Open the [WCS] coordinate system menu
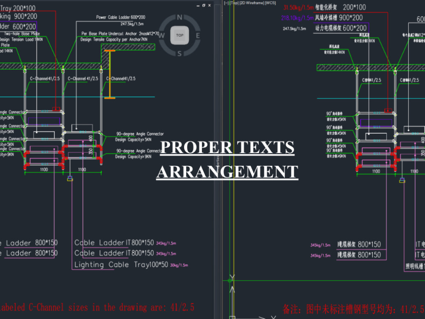The image size is (425, 319). pyautogui.click(x=270, y=3)
